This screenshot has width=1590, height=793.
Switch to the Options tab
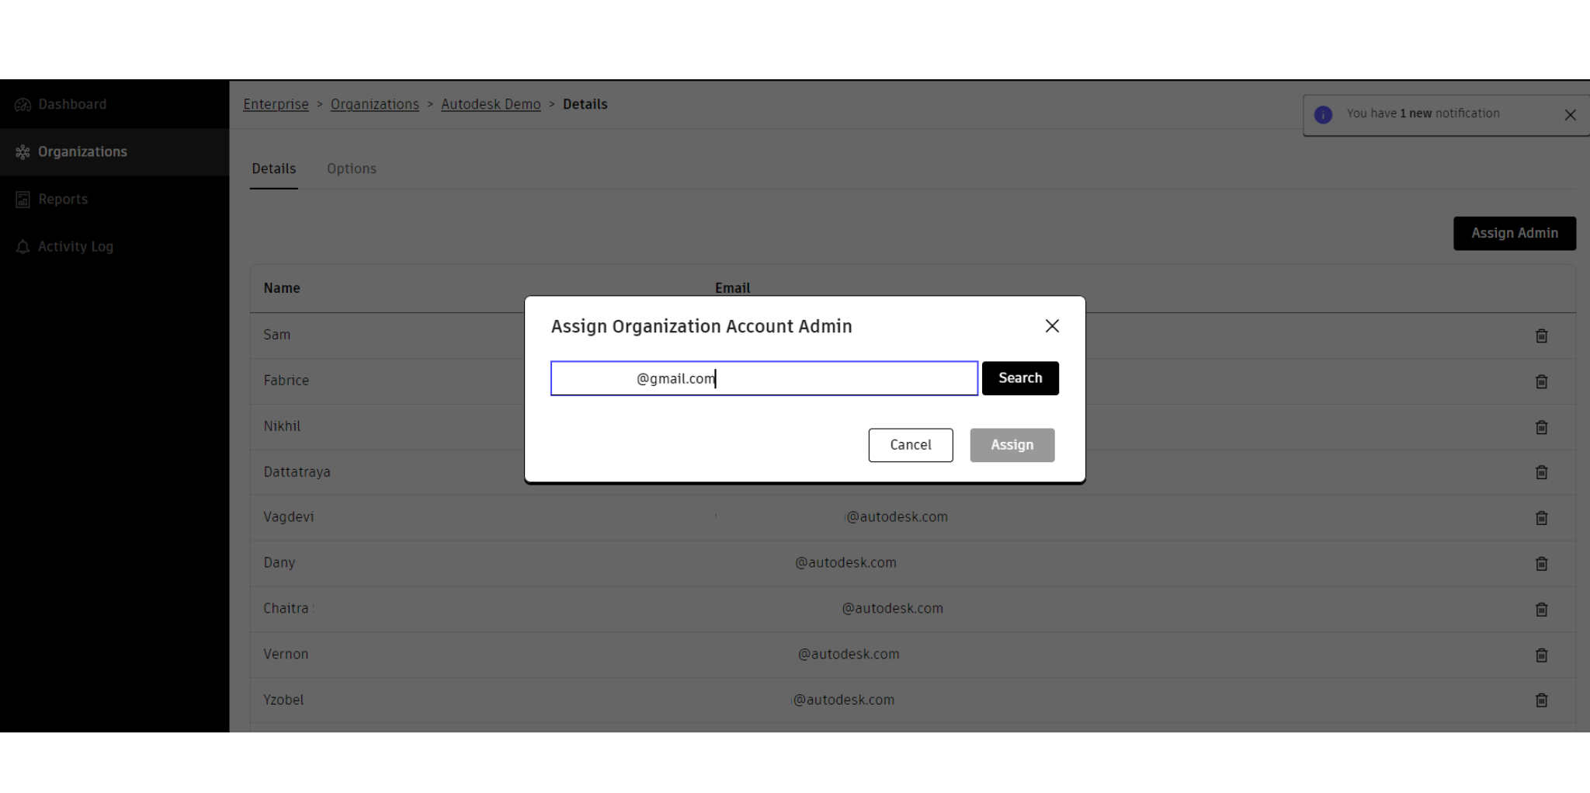click(351, 169)
